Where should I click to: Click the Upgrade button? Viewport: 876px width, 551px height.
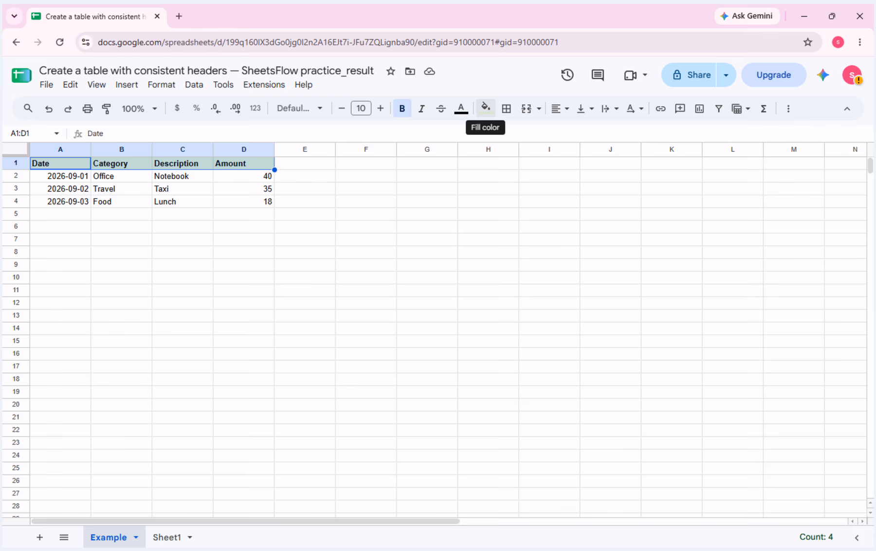(773, 75)
